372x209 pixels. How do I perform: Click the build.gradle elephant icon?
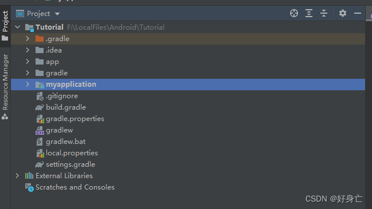click(x=40, y=107)
